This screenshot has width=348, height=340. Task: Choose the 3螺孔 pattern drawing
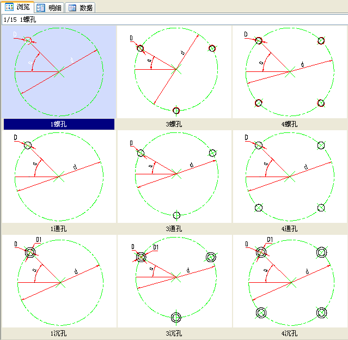(x=174, y=72)
